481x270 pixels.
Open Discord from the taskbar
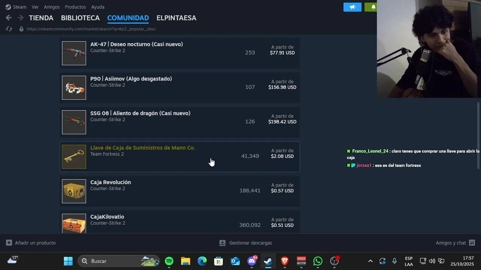click(252, 261)
